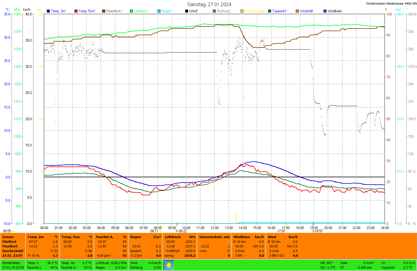Viewport: 417px width, 271px height.
Task: Click the blue Temp. 2m legend swatch
Action: [48, 11]
